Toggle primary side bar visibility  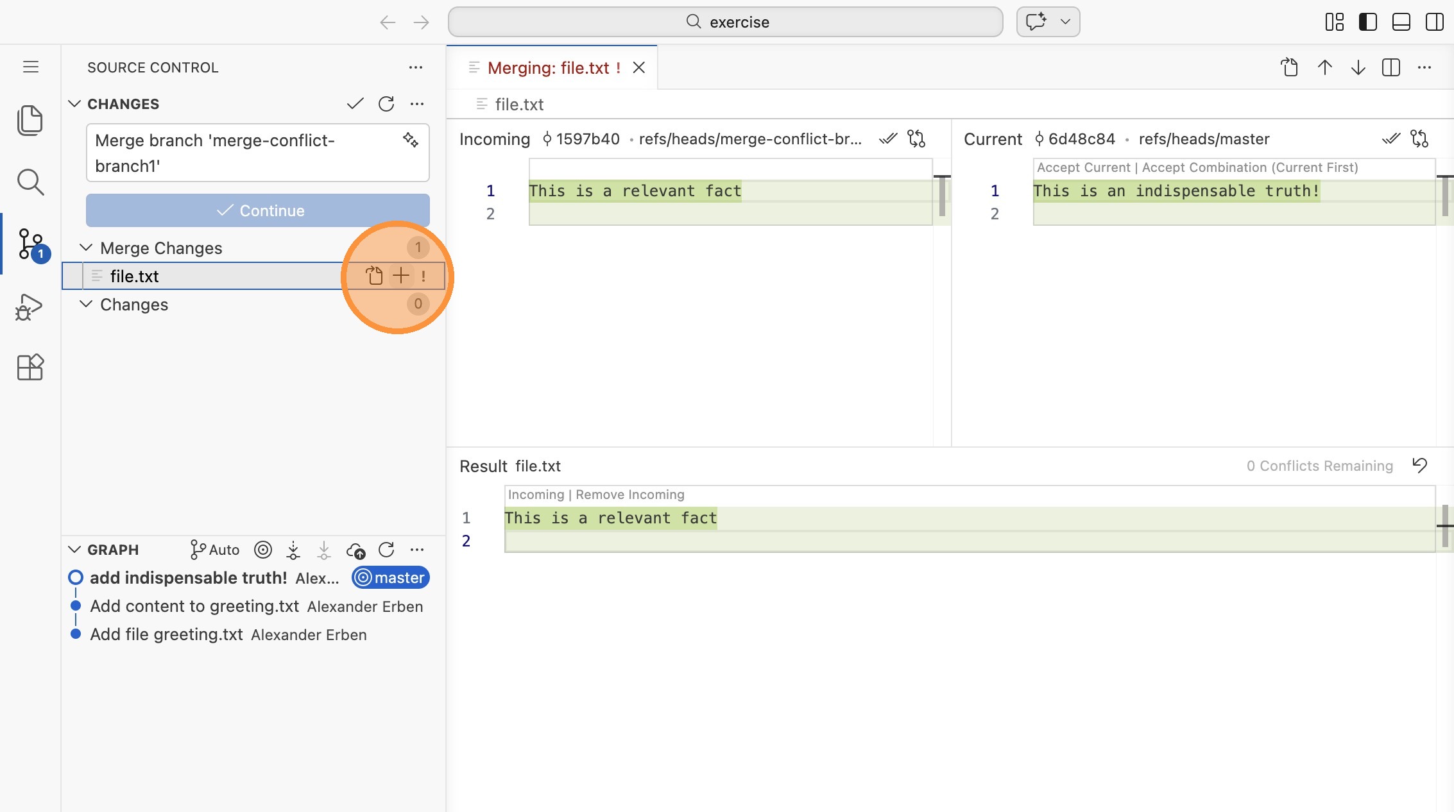click(1367, 22)
